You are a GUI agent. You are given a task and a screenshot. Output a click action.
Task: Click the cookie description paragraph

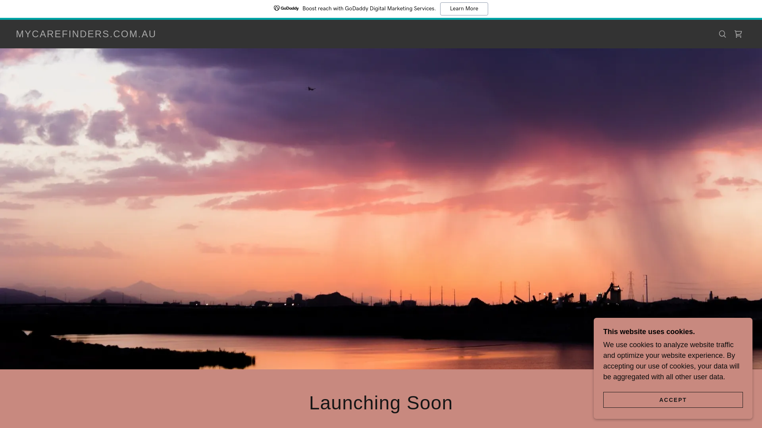tap(672, 361)
